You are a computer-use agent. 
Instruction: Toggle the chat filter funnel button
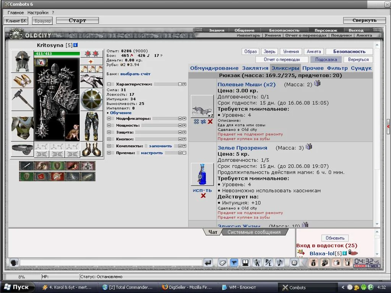tap(234, 262)
